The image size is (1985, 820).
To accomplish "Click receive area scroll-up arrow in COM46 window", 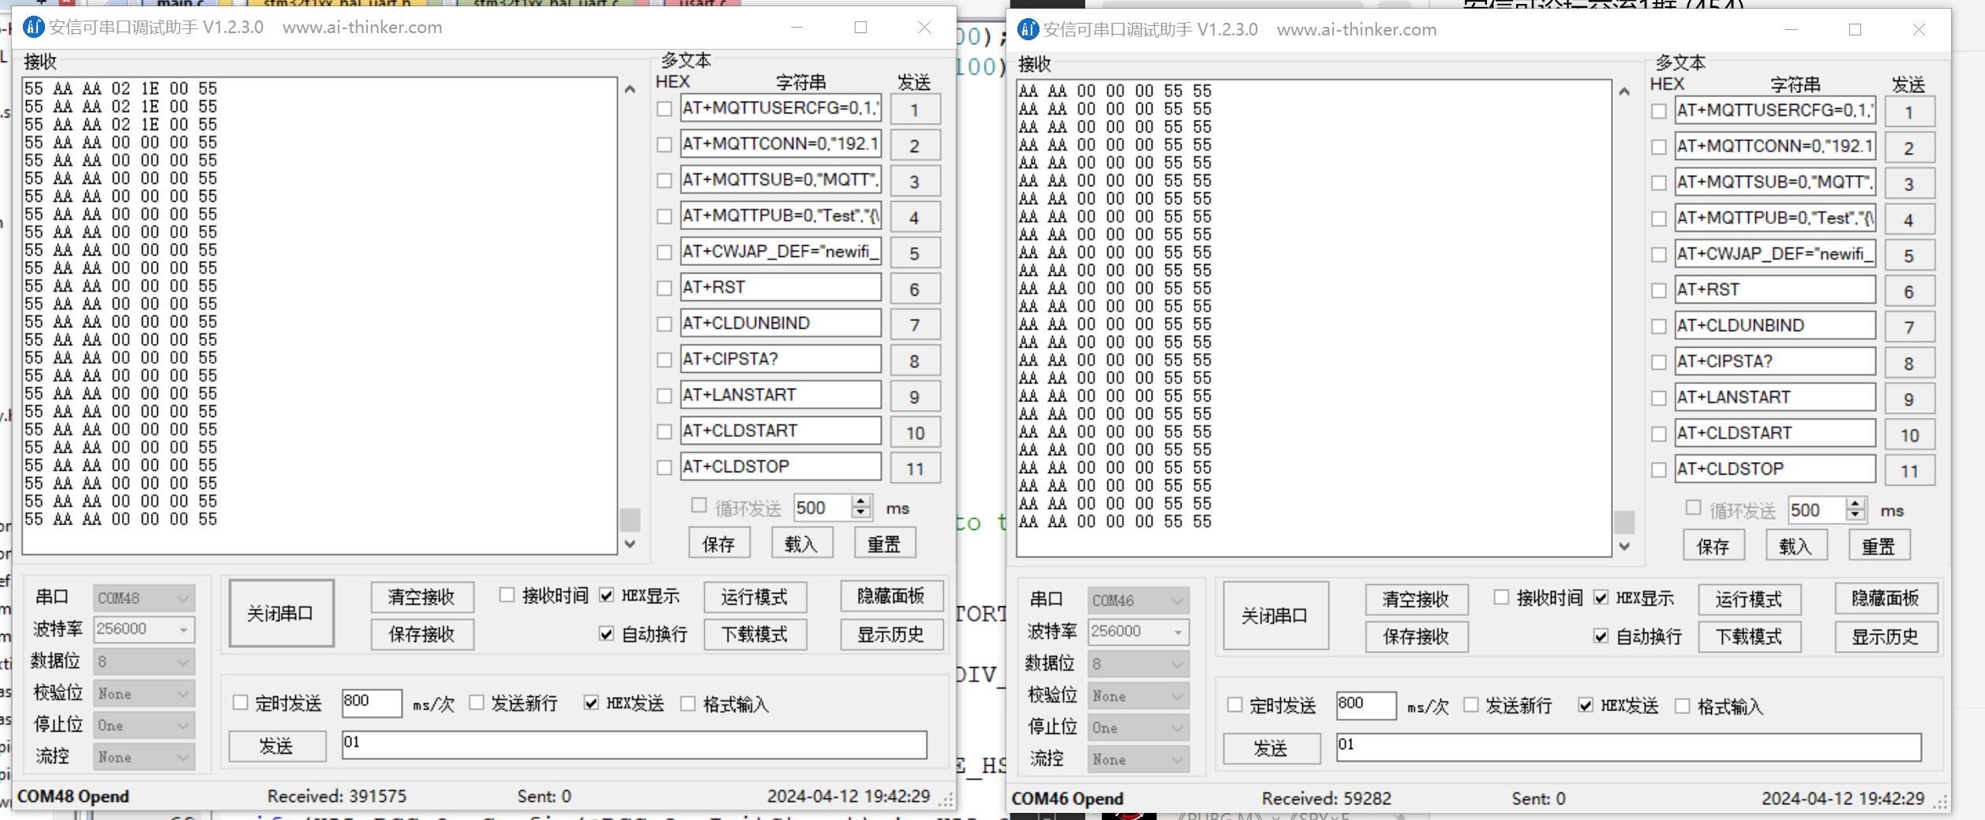I will point(1624,91).
